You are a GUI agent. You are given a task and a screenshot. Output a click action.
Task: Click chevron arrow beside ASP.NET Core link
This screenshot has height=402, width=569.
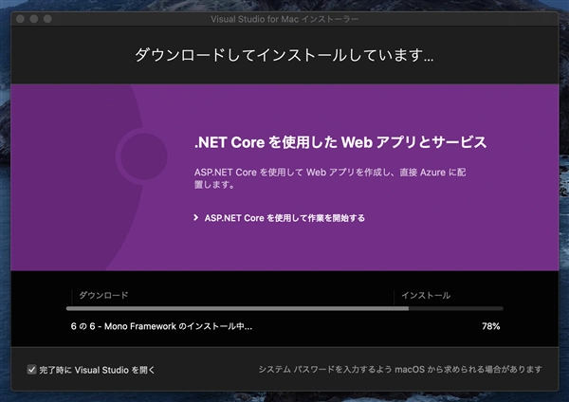(196, 218)
